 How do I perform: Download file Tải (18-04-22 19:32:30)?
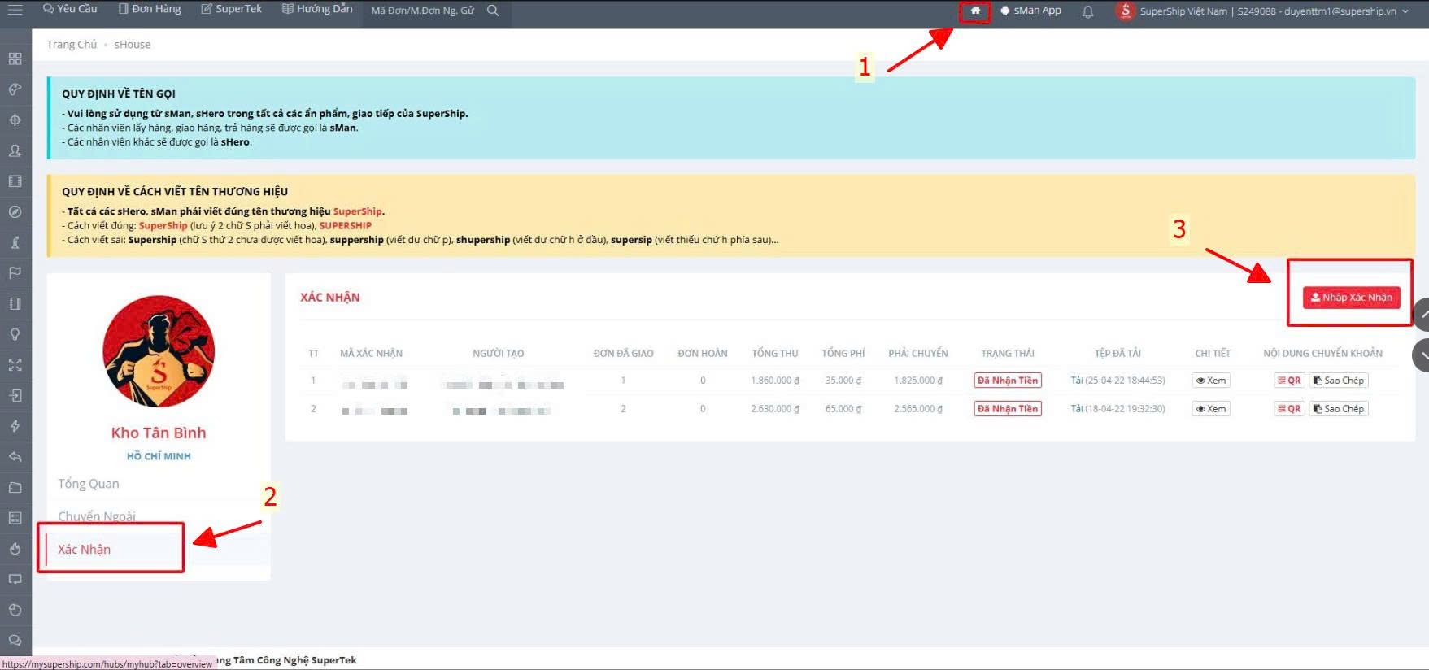pyautogui.click(x=1117, y=409)
